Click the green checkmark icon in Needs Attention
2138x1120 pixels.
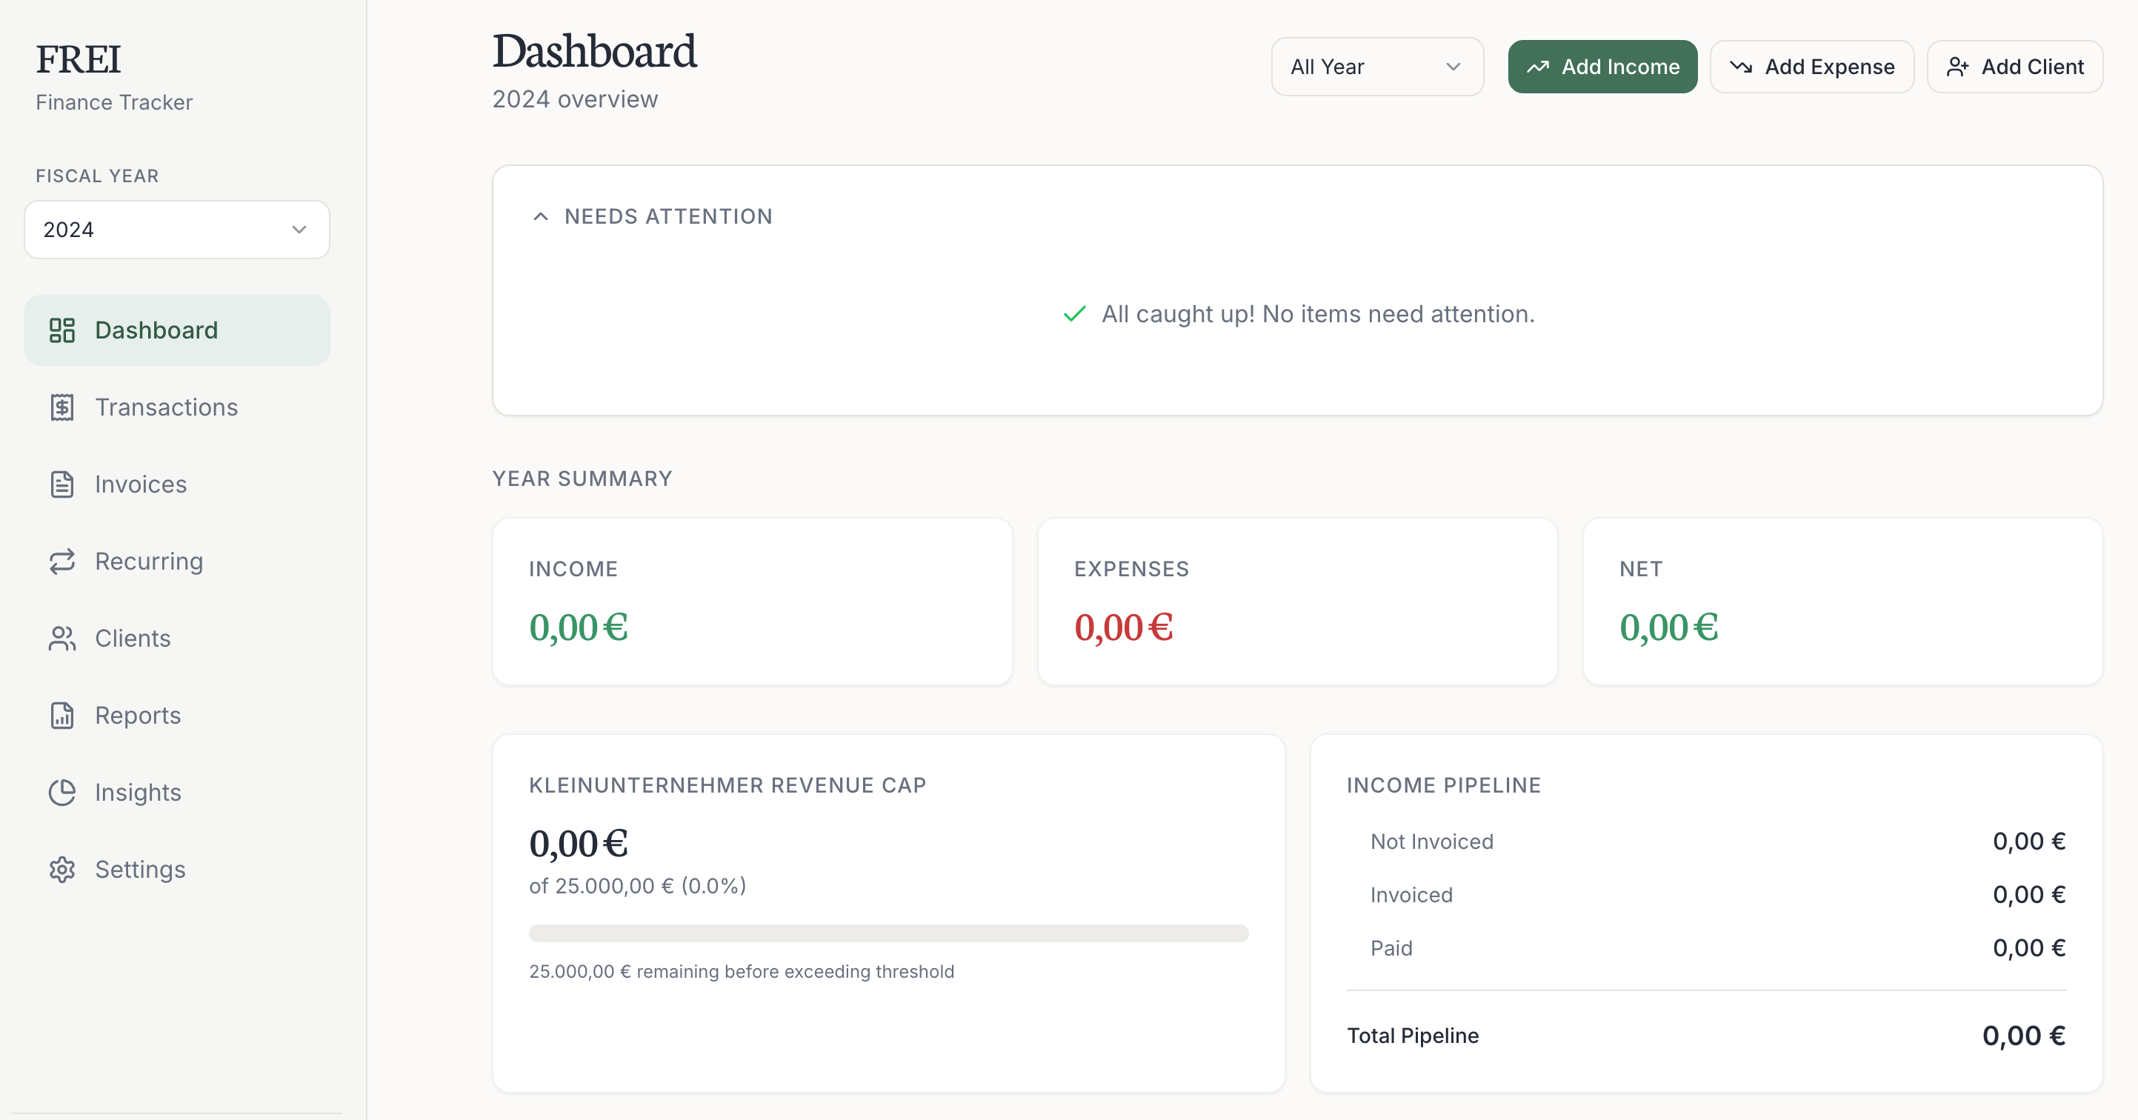point(1075,314)
